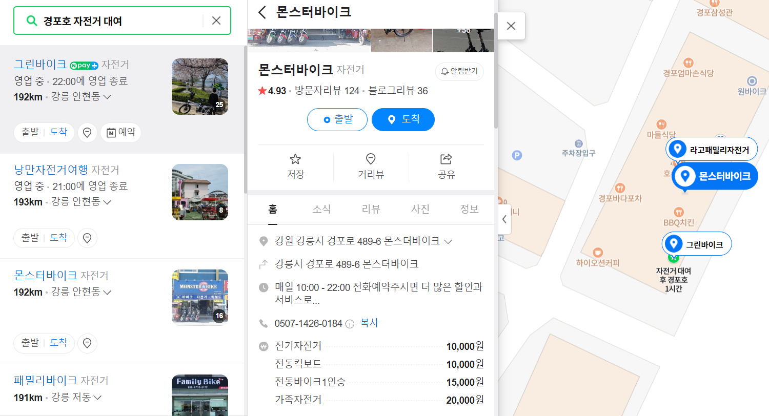Click the 전기자전거 10,000원 price row
The width and height of the screenshot is (769, 416).
379,346
